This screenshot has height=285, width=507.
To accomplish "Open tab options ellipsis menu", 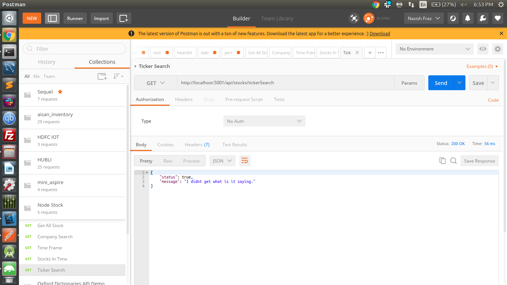I will (x=381, y=53).
